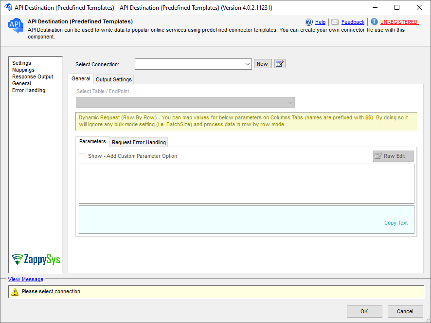
Task: Open the Select Connection dropdown
Action: 193,64
